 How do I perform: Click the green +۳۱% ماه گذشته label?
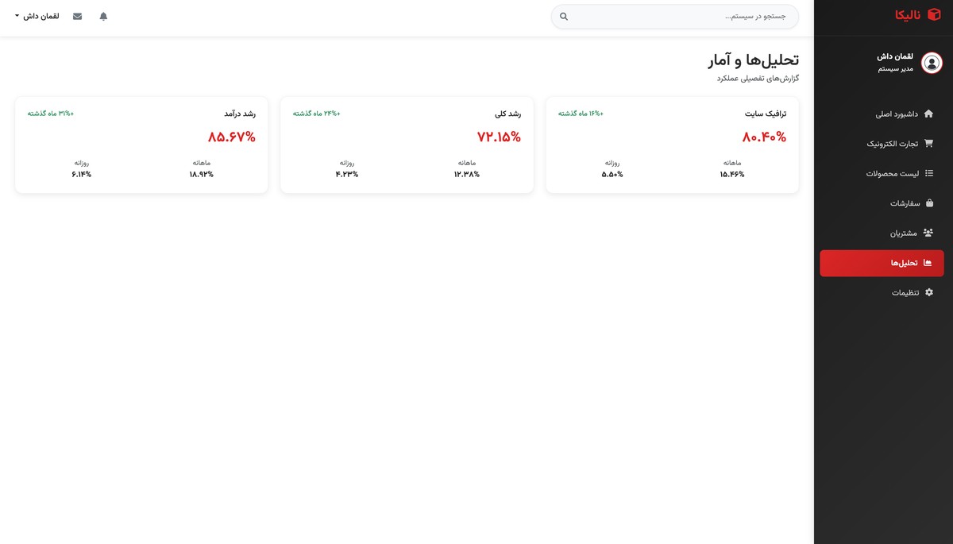(x=52, y=113)
